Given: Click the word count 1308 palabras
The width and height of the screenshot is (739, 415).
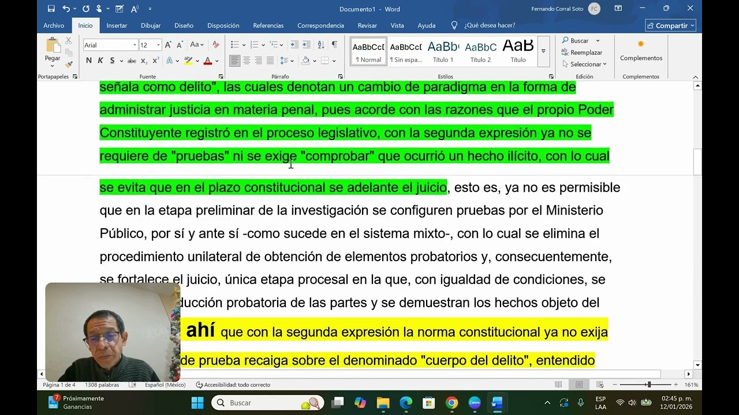Looking at the screenshot, I should (x=102, y=384).
